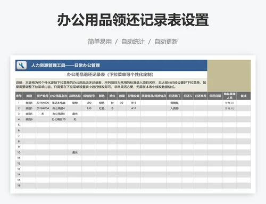Click brand cell '晨光' in row 10
This screenshot has height=204, width=266.
click(x=75, y=152)
